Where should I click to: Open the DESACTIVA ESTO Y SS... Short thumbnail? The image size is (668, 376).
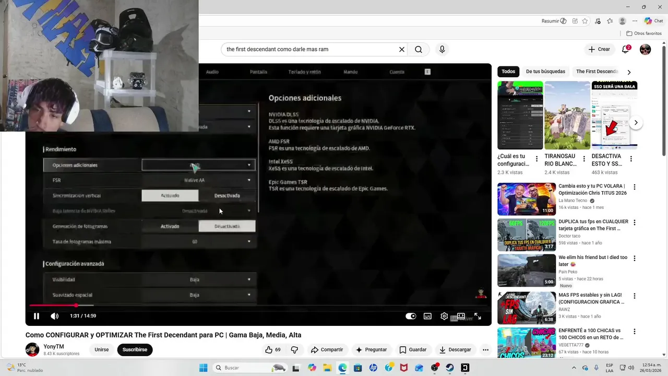pyautogui.click(x=614, y=115)
